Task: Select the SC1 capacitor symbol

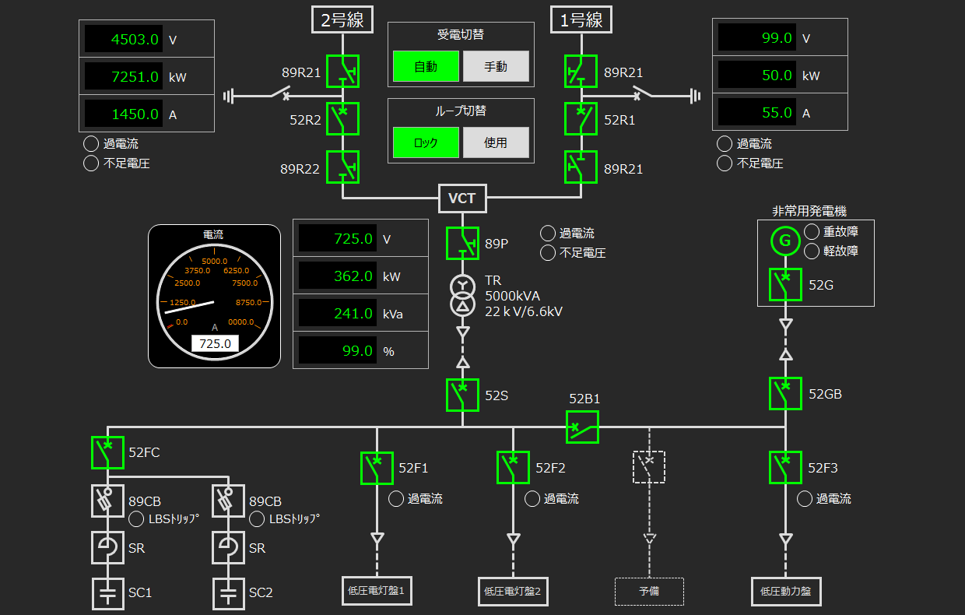Action: click(107, 592)
